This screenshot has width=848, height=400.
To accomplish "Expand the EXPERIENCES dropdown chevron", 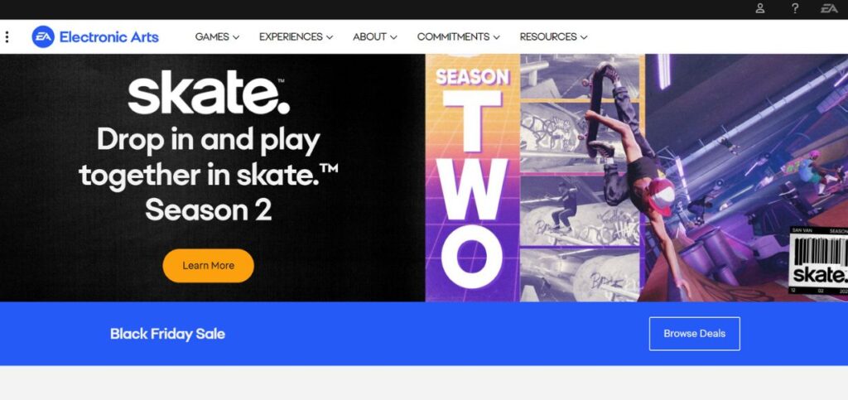I will click(330, 37).
